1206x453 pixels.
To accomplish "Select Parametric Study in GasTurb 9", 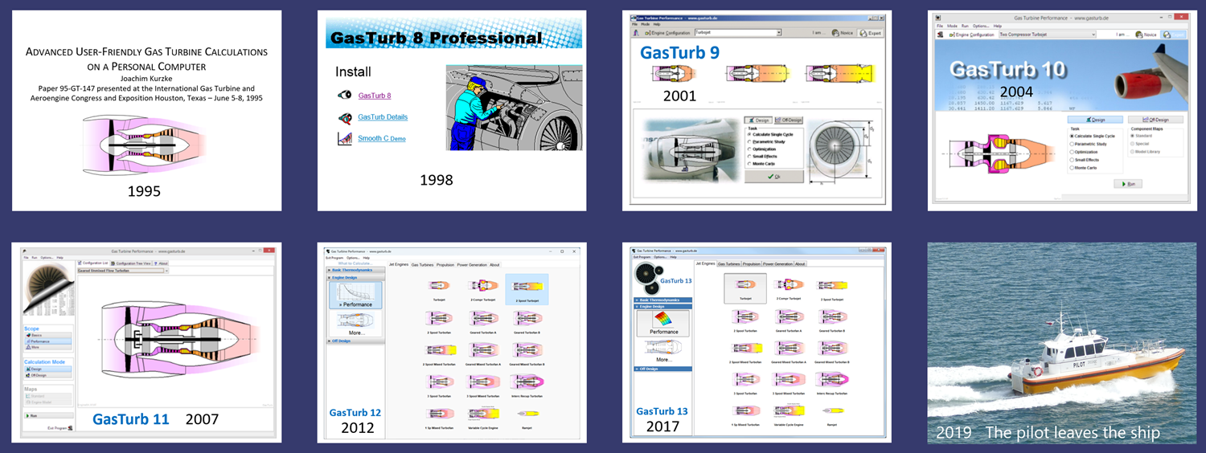I will click(766, 141).
